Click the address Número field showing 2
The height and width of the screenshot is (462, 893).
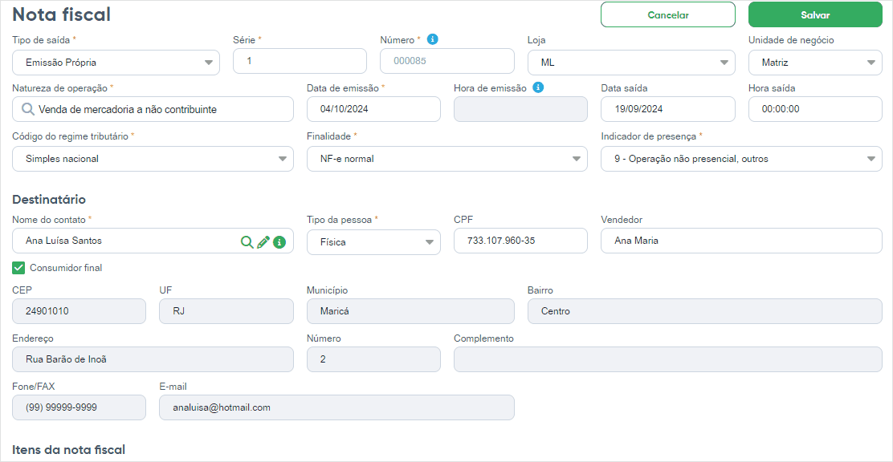pos(373,359)
